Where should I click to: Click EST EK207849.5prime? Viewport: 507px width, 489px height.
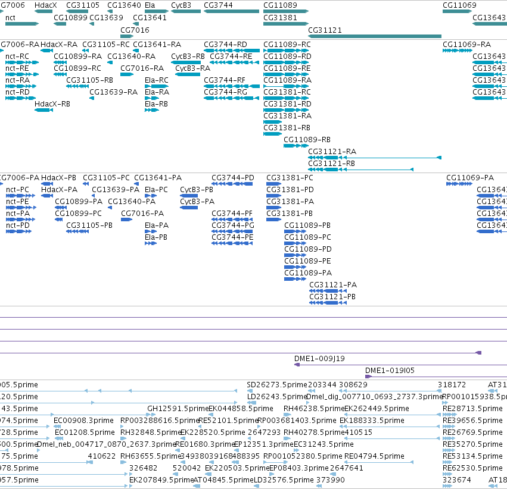[161, 480]
